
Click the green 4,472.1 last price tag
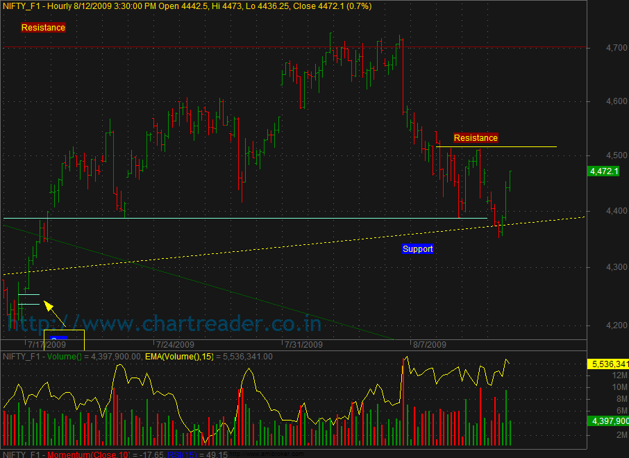[x=603, y=171]
